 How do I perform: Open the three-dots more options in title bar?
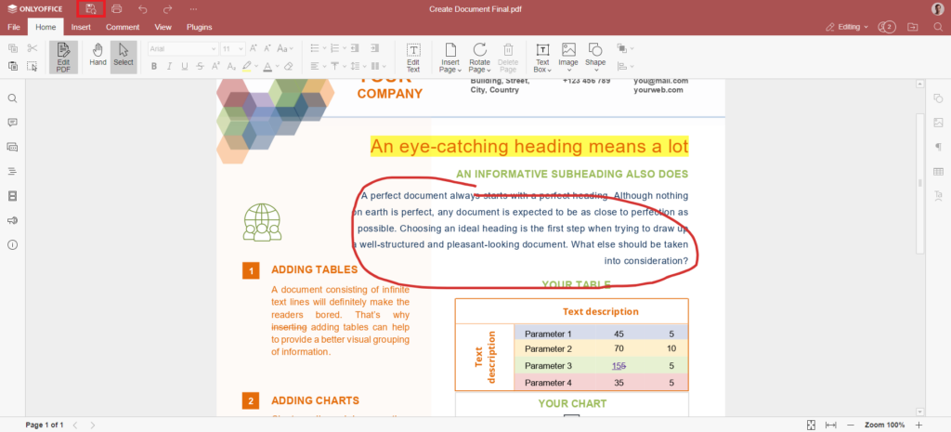pos(193,9)
